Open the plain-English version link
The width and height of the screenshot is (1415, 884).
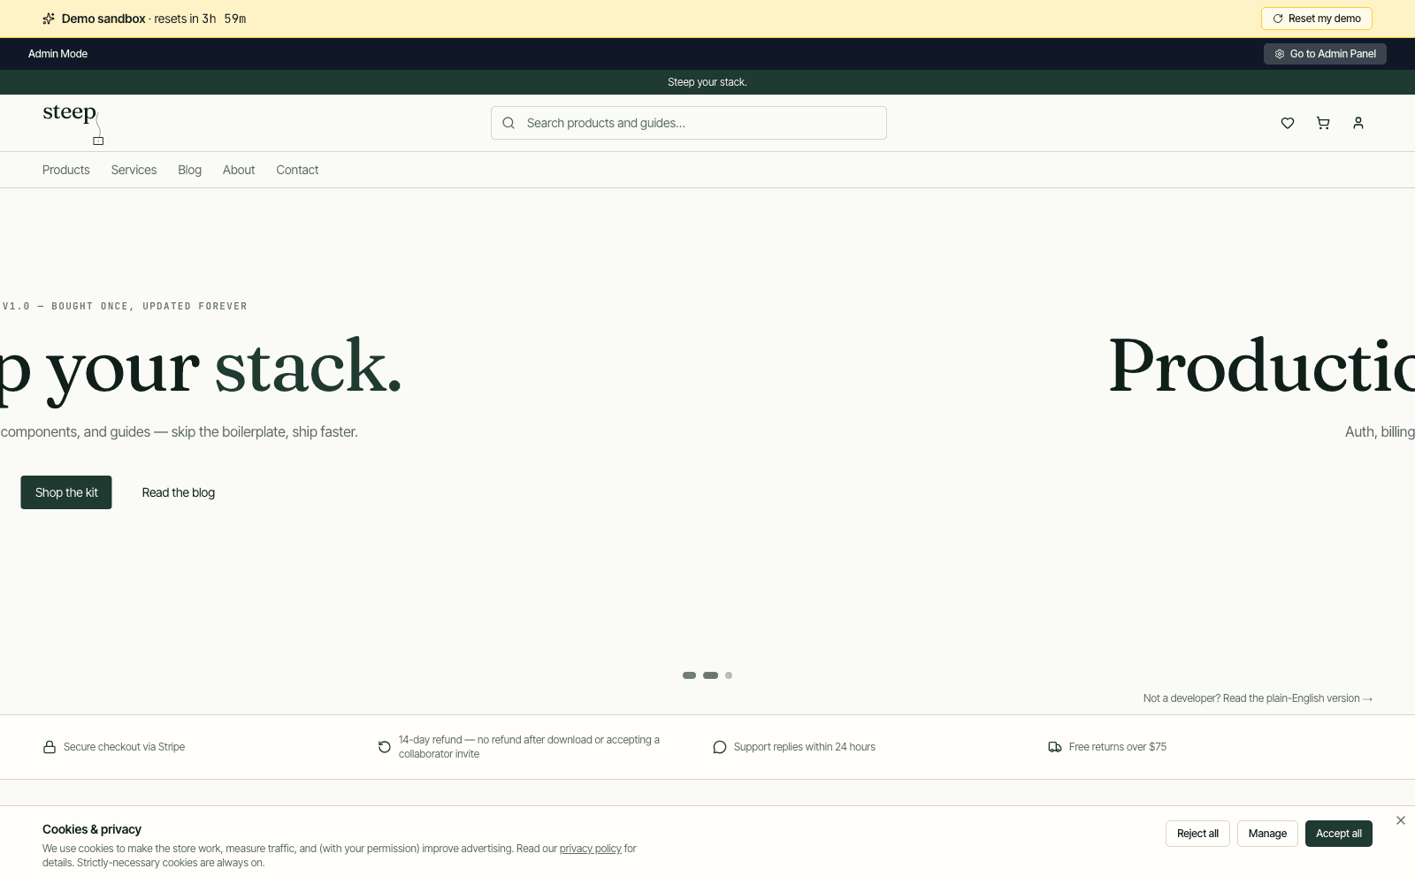[1258, 698]
